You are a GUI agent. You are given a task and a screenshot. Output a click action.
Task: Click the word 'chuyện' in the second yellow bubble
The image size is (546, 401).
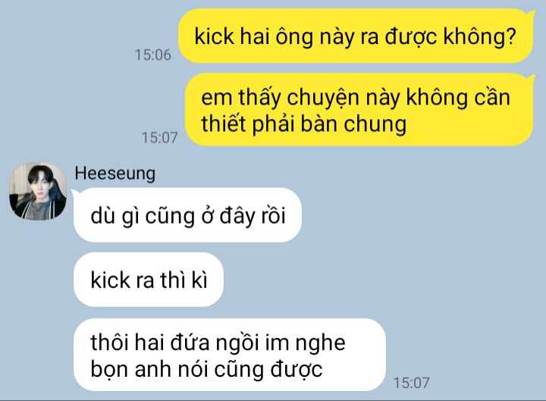click(323, 98)
